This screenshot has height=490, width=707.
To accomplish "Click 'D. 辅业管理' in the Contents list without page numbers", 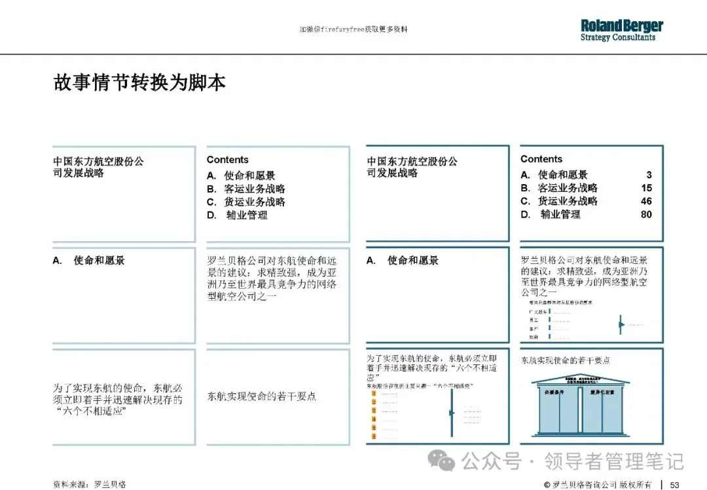I will [237, 216].
